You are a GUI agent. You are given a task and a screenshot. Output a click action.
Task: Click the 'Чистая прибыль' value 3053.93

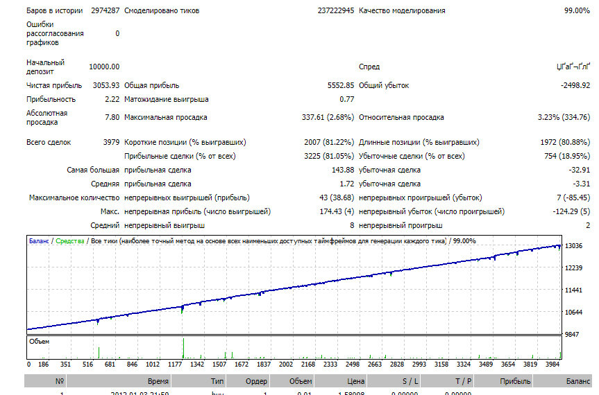[106, 85]
